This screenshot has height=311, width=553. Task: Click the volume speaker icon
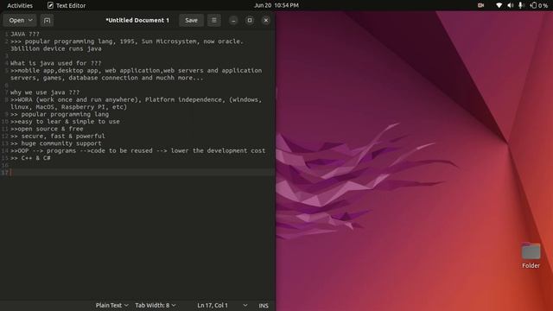coord(510,5)
